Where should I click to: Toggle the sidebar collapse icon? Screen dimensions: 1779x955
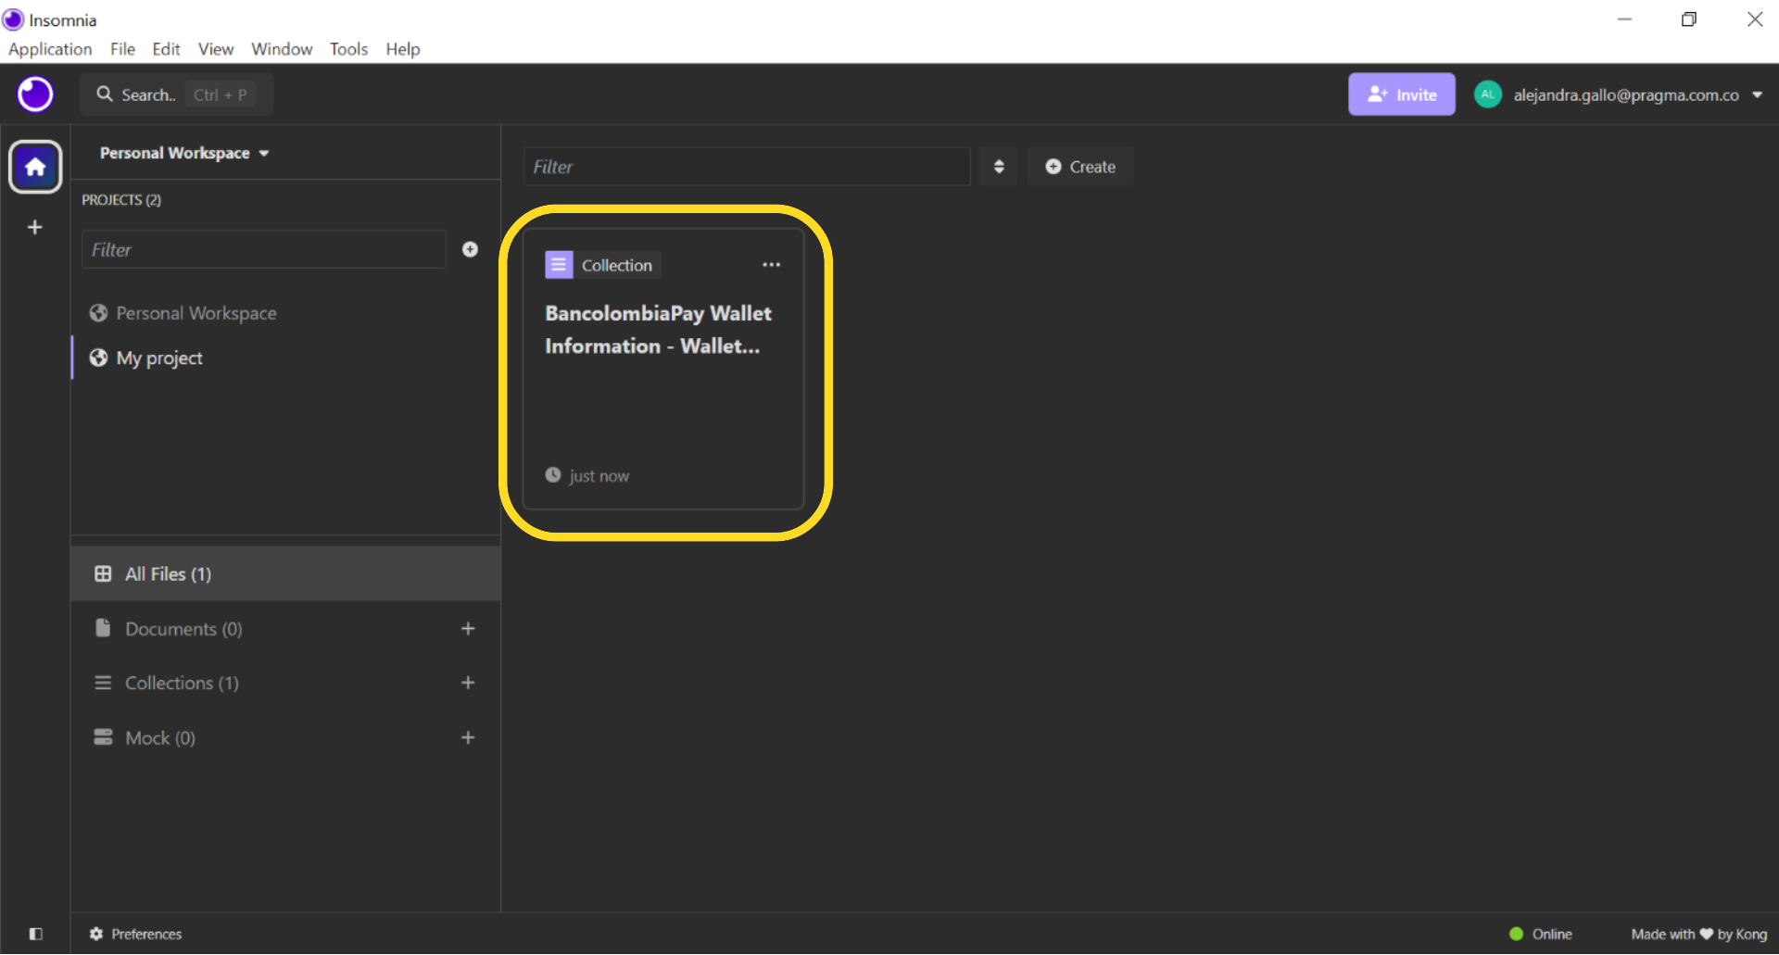(35, 934)
